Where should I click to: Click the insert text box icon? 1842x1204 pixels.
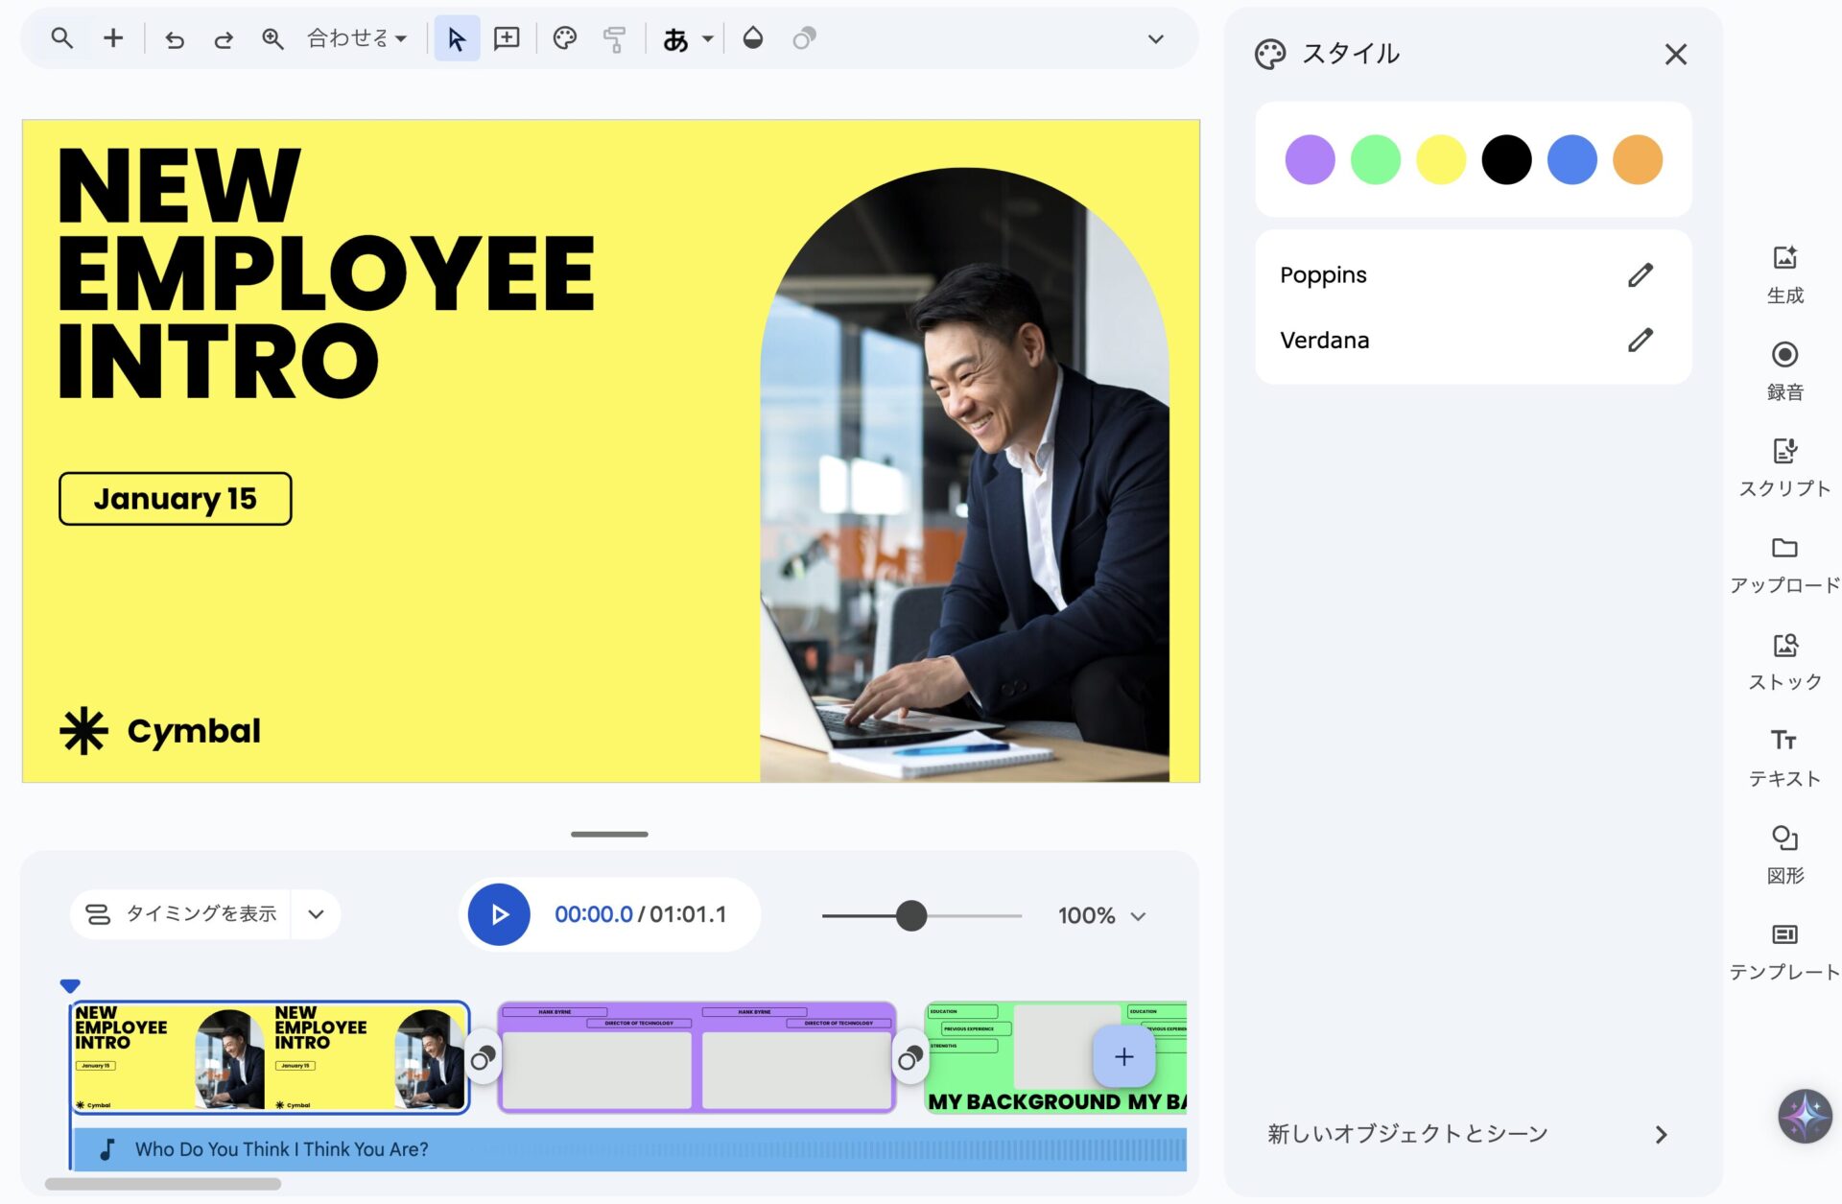point(506,38)
